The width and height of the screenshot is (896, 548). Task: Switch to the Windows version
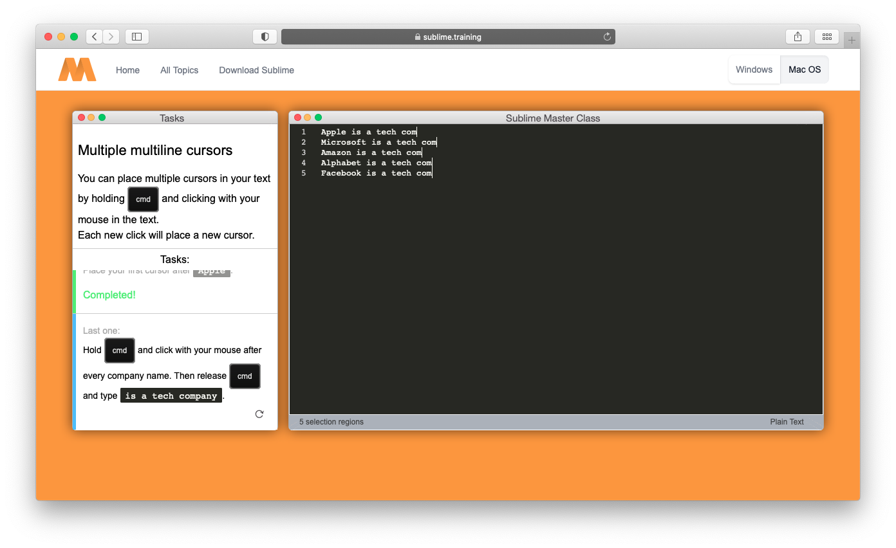[x=754, y=69]
